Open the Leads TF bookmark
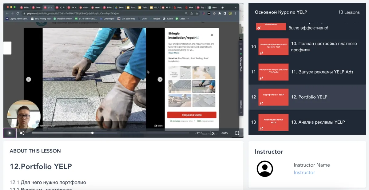The height and width of the screenshot is (190, 369). [182, 19]
